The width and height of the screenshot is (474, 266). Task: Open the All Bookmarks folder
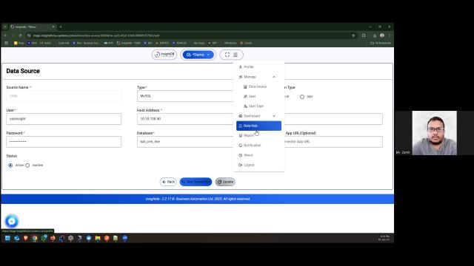coord(381,43)
